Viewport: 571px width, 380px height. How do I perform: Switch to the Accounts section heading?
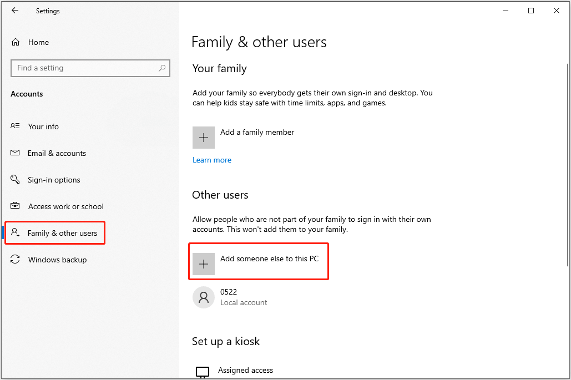coord(27,94)
